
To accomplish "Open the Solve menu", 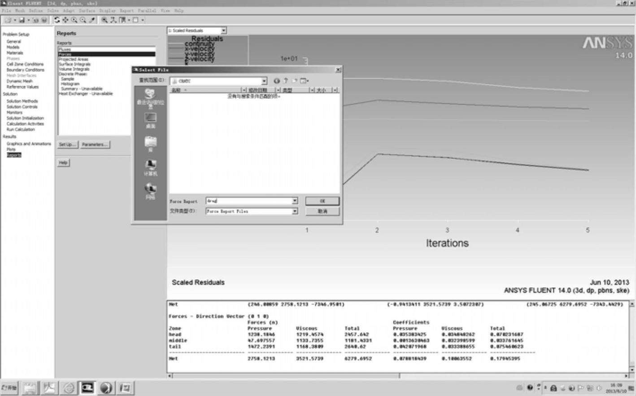I will (x=53, y=10).
